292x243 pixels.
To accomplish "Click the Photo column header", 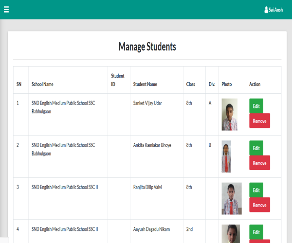I will click(227, 84).
